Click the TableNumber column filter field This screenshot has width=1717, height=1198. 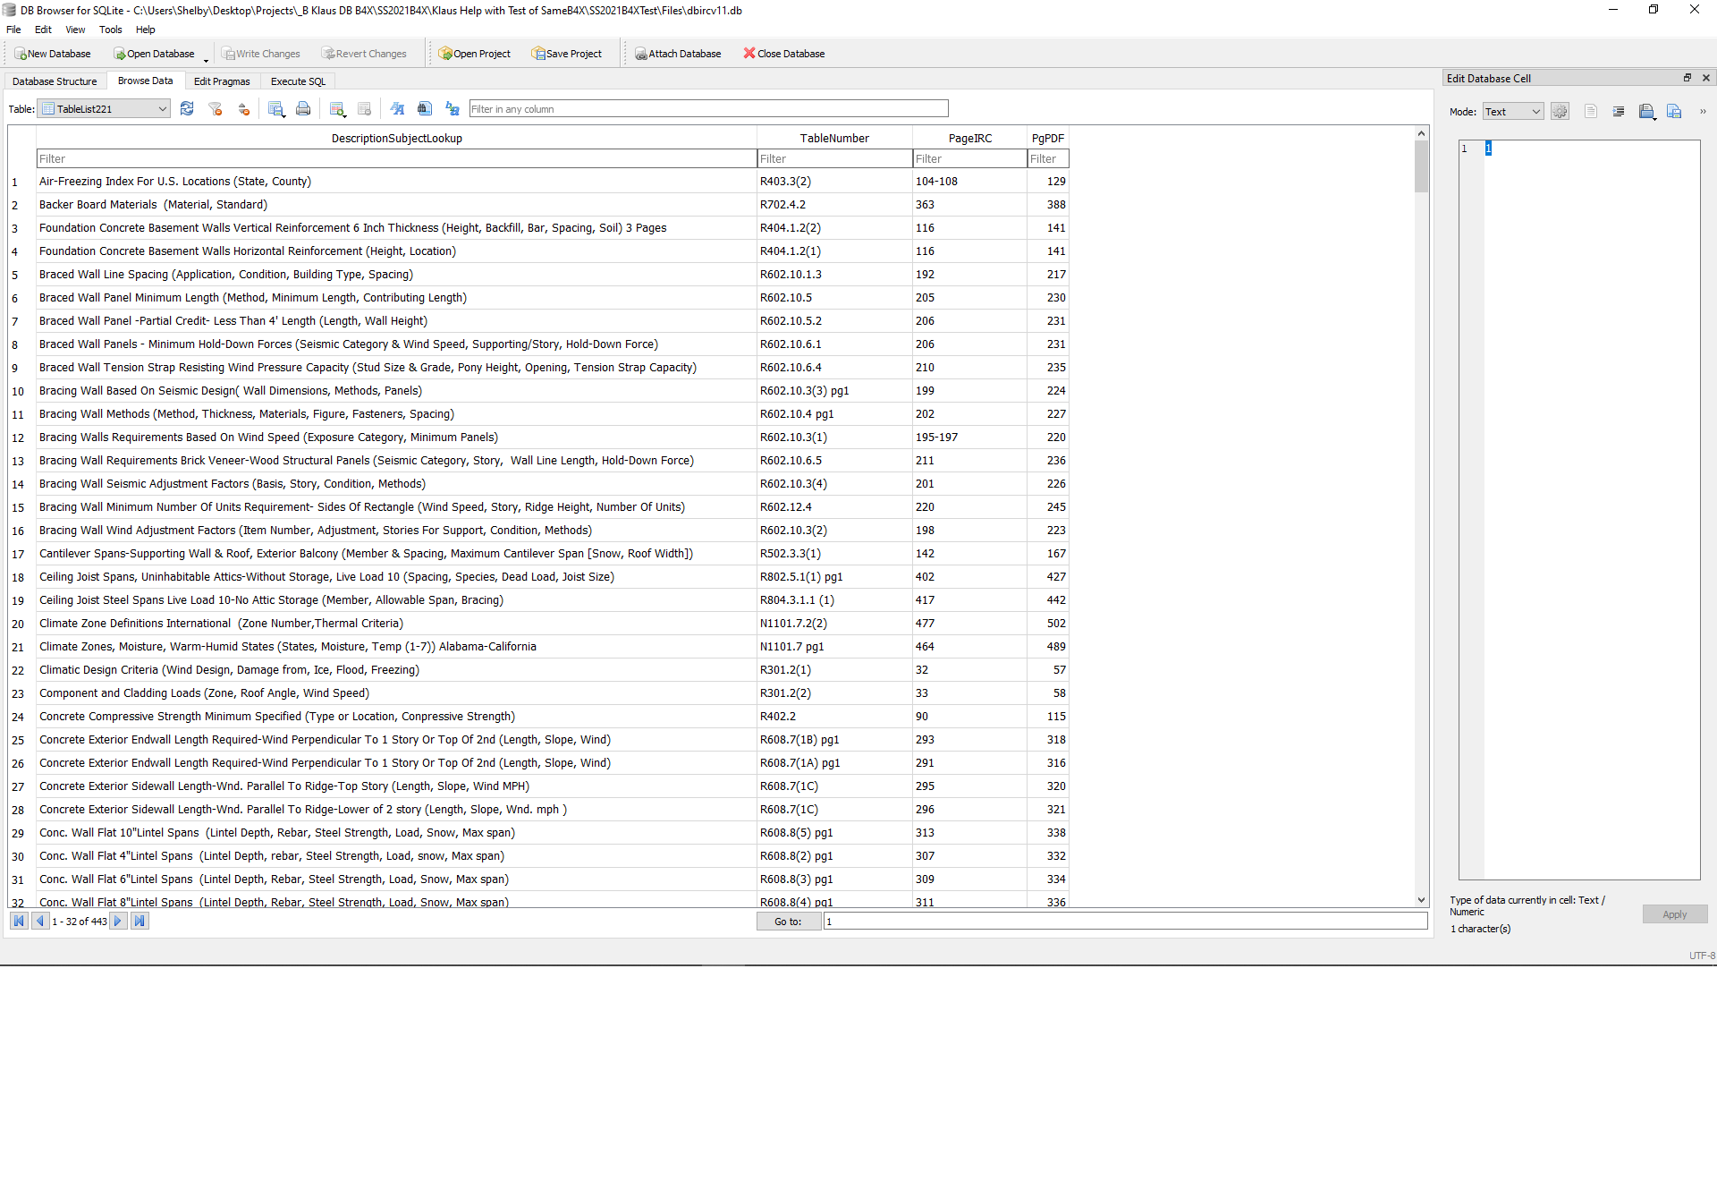[833, 159]
